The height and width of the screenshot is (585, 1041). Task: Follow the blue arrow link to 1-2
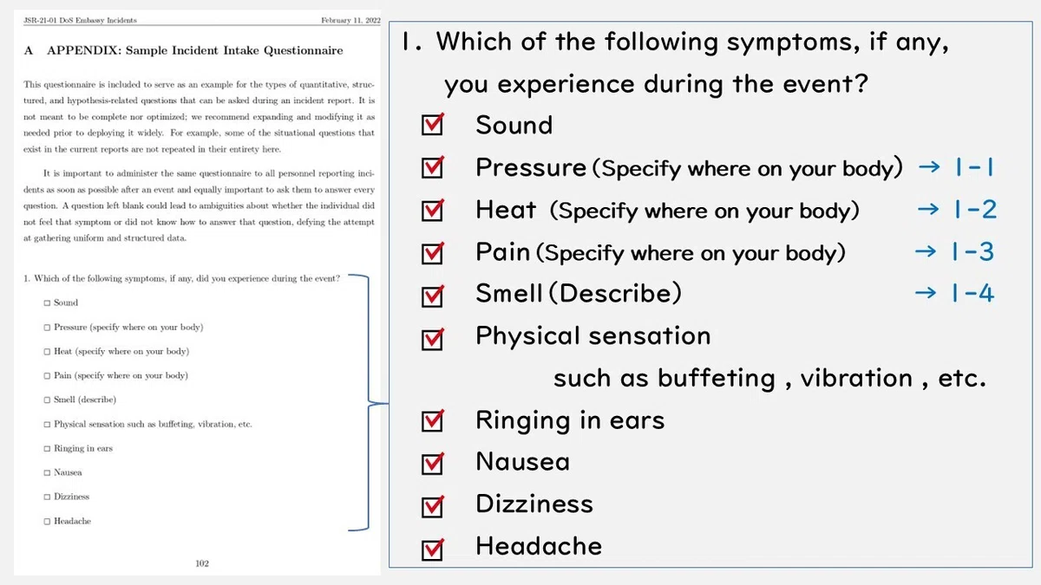point(957,210)
